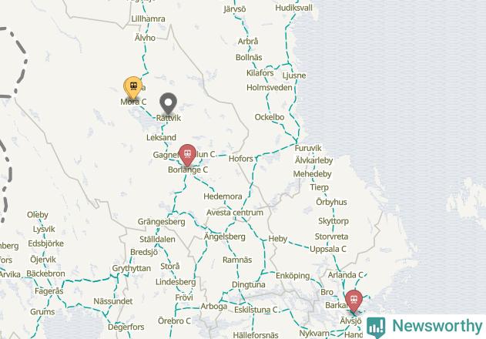Click the yellow train marker at Mora C
486x339 pixels.
(133, 88)
